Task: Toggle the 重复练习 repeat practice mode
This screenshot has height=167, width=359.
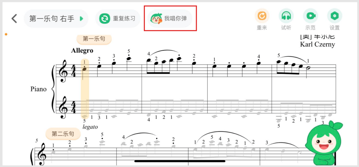Action: [117, 19]
